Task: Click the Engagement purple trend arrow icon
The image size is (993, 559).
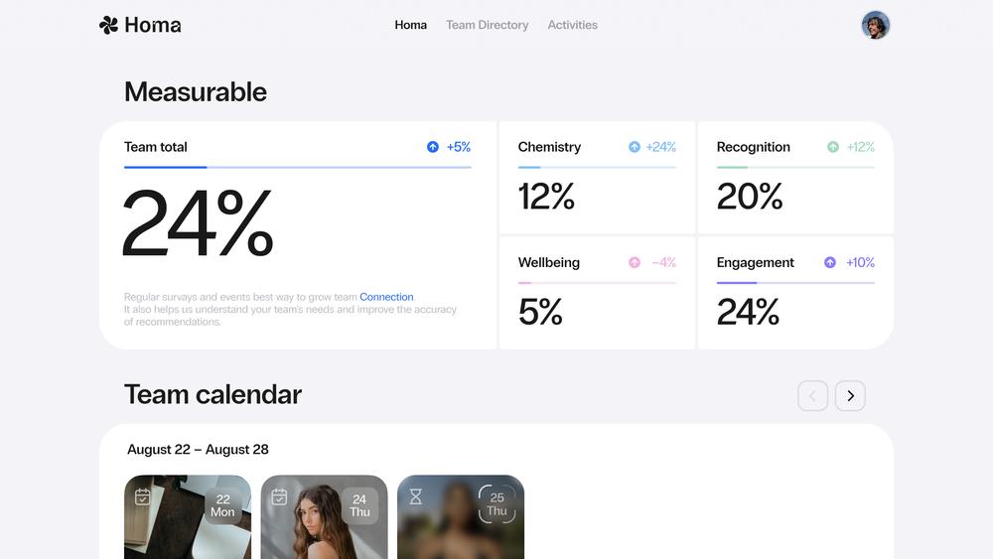Action: pos(829,262)
